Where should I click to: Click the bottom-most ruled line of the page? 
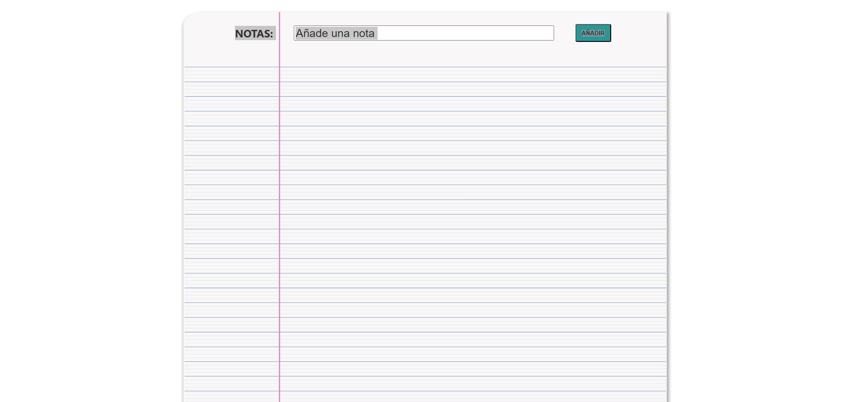click(x=446, y=391)
